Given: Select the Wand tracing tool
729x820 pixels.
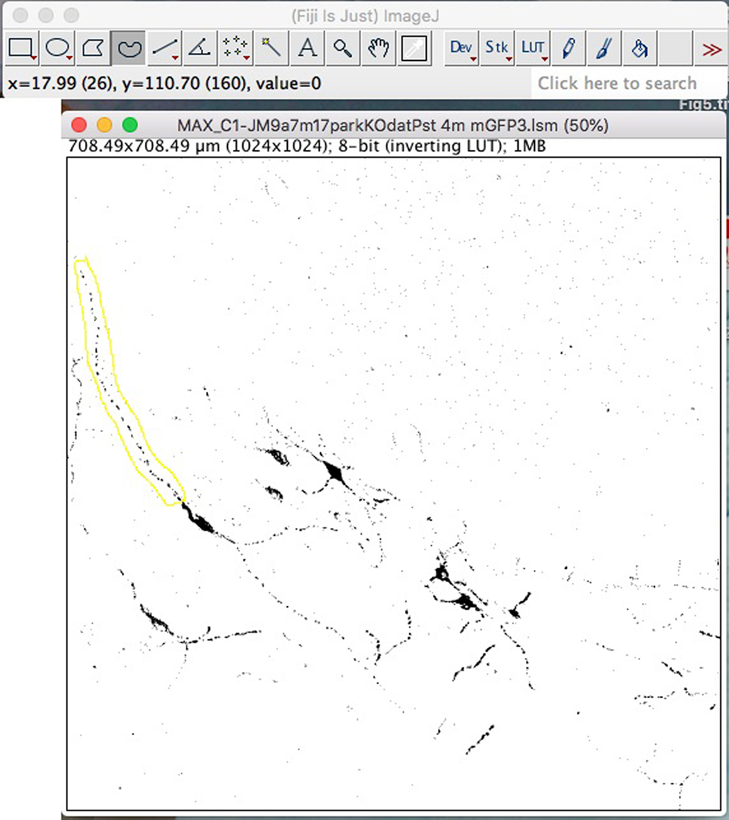Looking at the screenshot, I should coord(271,48).
